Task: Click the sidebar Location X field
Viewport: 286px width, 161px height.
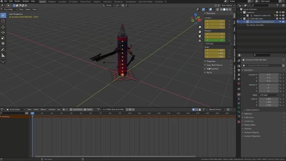Action: tap(215, 21)
